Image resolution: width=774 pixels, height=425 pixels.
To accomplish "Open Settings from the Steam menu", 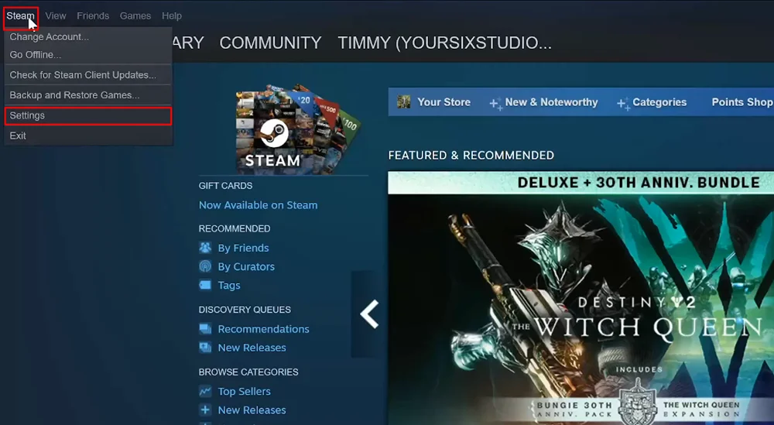I will (88, 115).
